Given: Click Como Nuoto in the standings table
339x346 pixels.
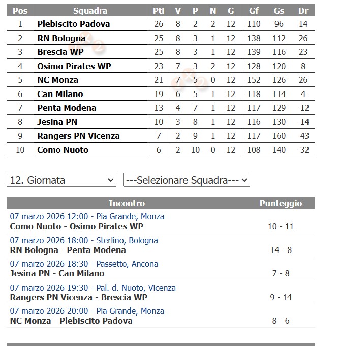Looking at the screenshot, I should [x=63, y=150].
